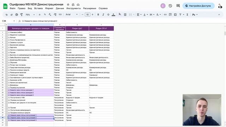Image resolution: width=226 pixels, height=127 pixels.
Task: Undo the last action
Action: click(x=6, y=14)
